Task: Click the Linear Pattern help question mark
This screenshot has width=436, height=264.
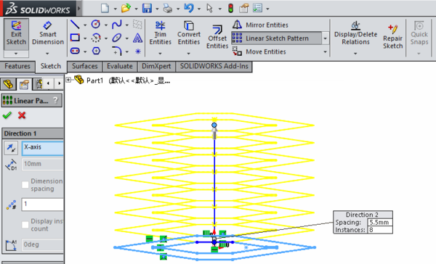Action: [56, 100]
